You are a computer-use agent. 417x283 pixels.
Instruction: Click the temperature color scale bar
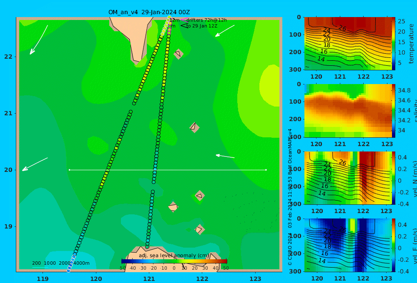tap(394, 44)
